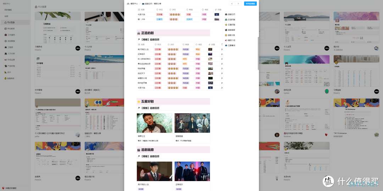
Task: Jump to 模板介绍 in page outline
Action: [230, 40]
